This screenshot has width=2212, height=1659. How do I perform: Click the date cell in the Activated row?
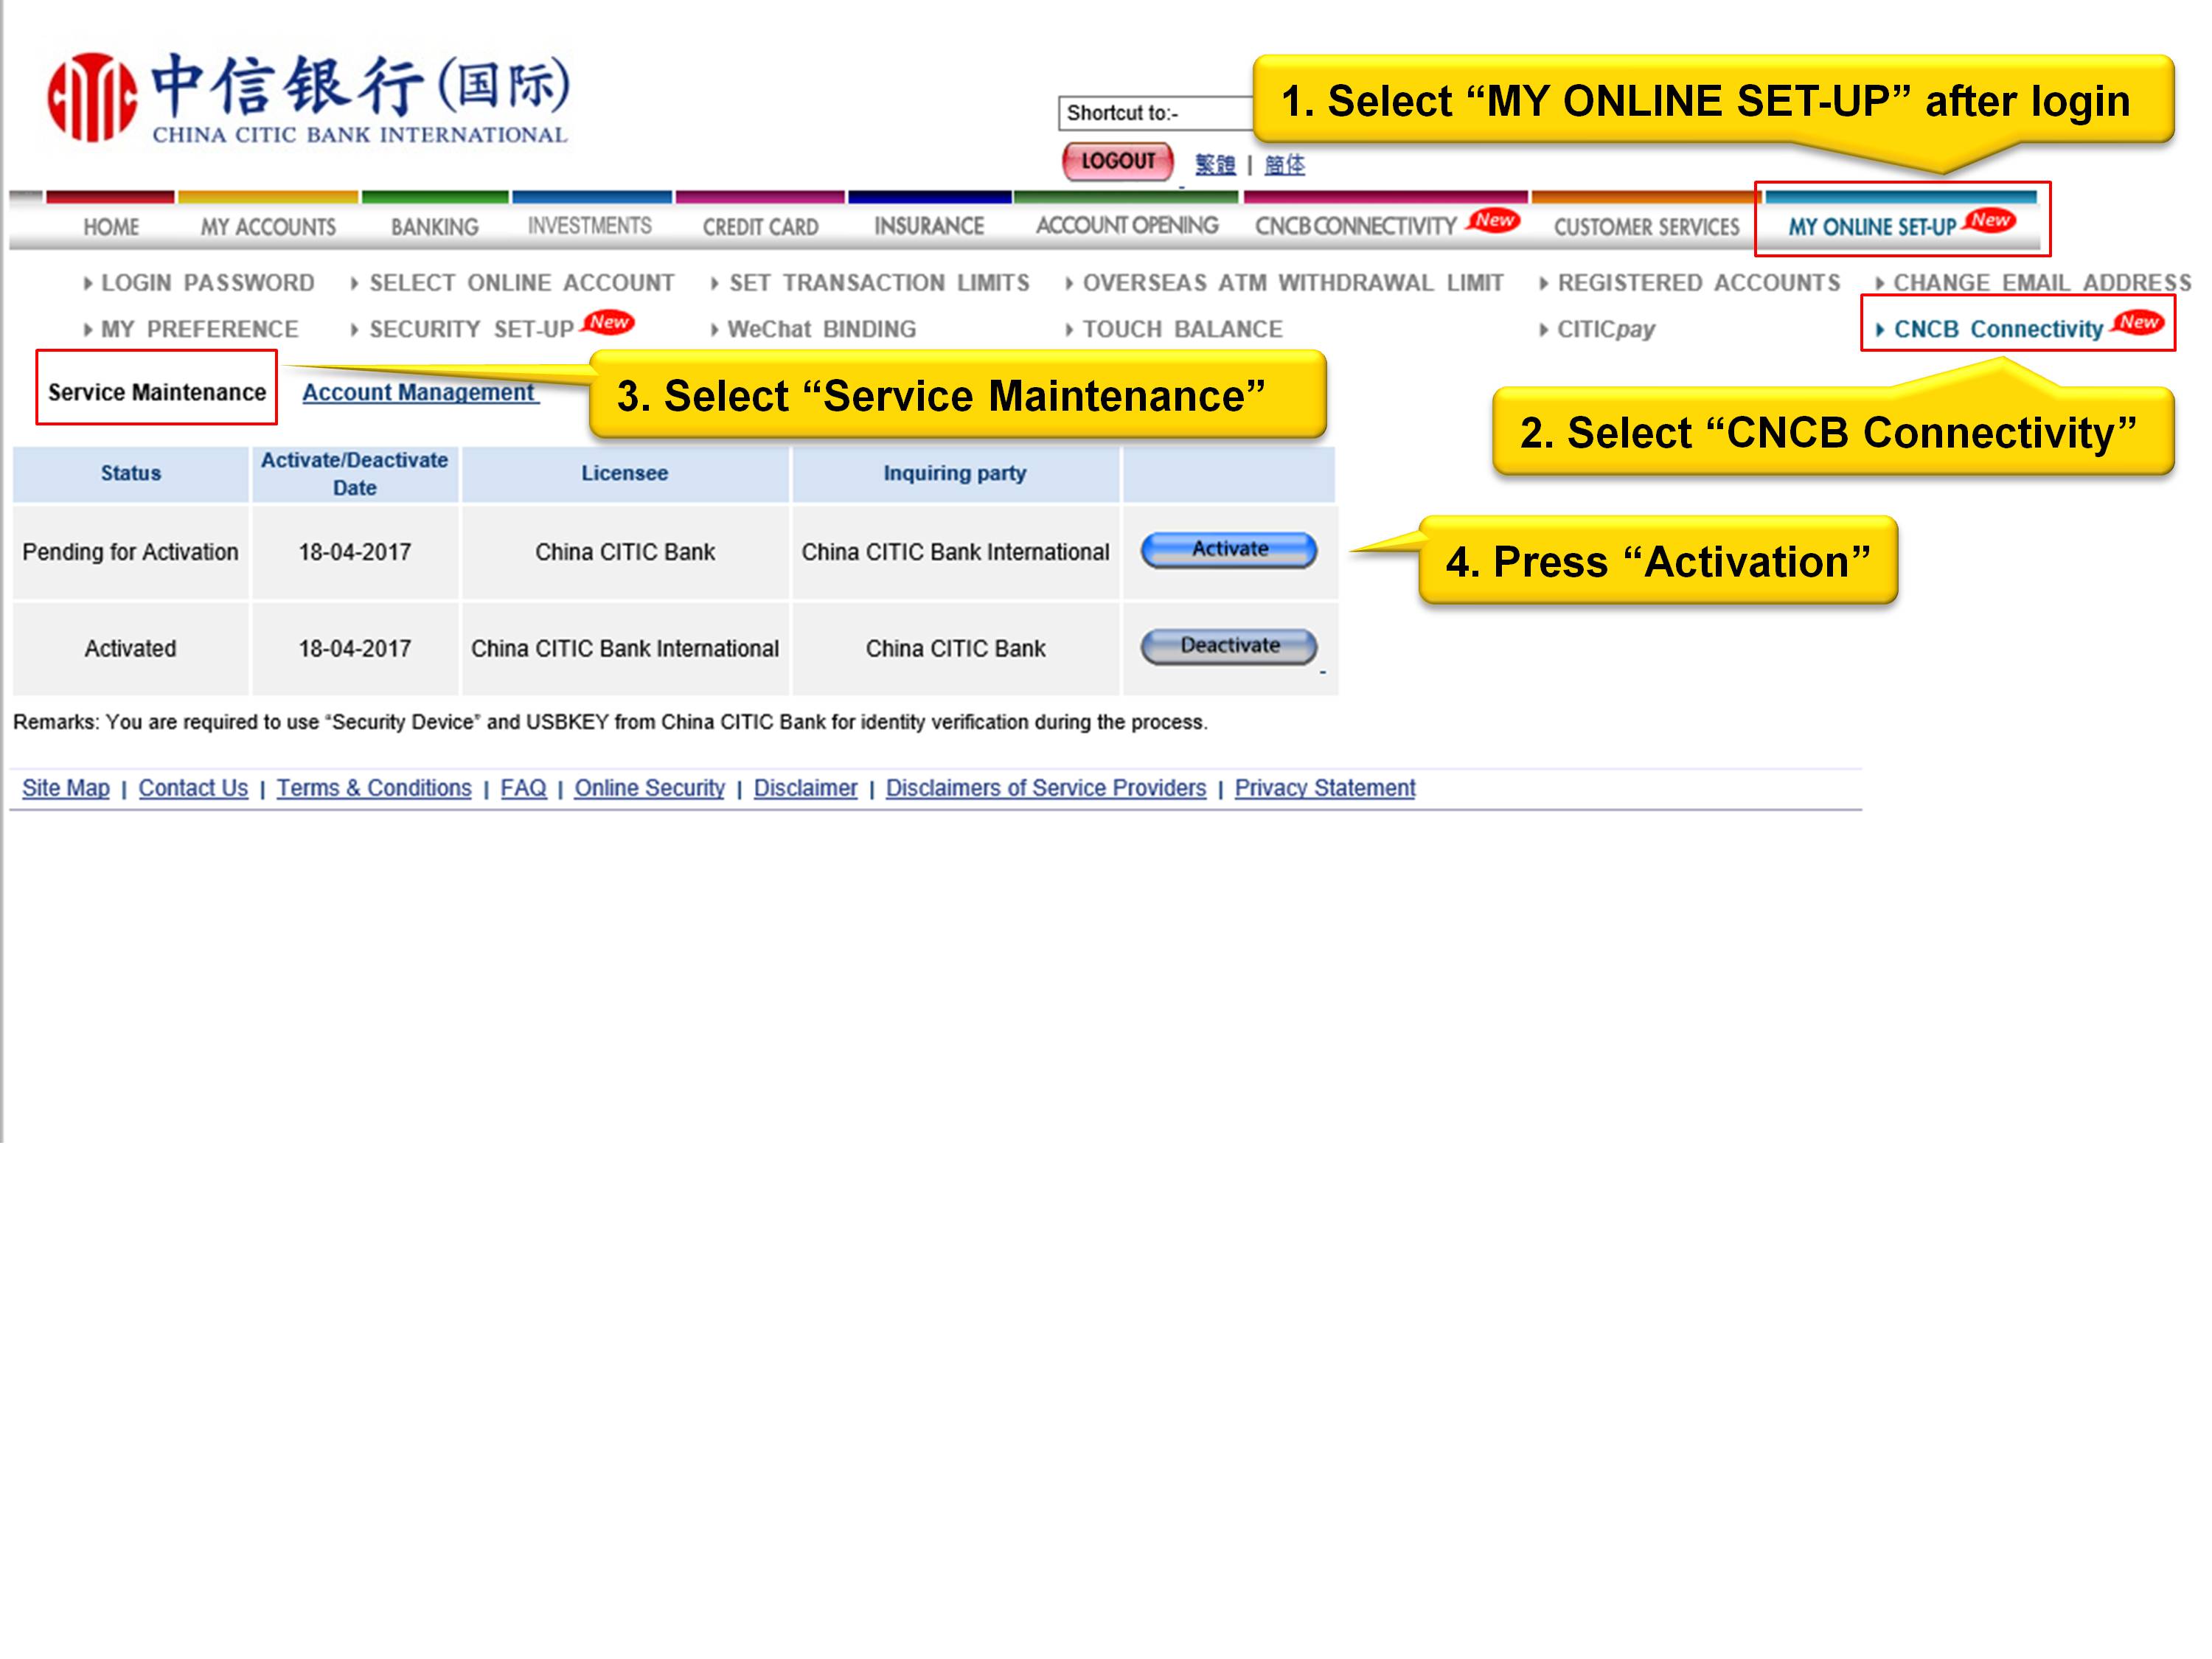(x=355, y=649)
